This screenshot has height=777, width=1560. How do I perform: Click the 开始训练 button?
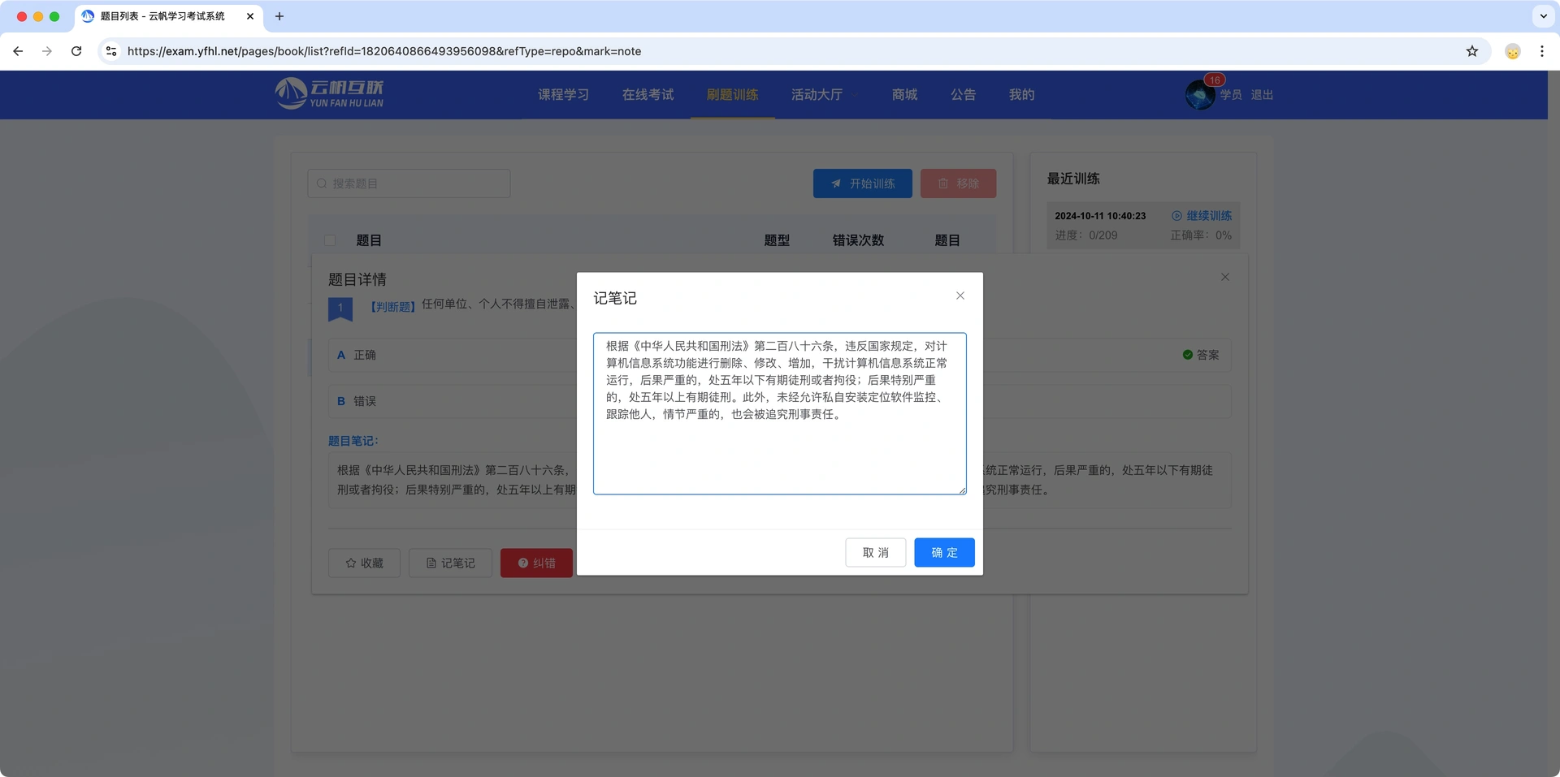coord(863,183)
